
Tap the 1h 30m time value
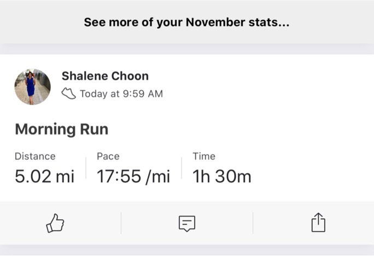pos(222,176)
